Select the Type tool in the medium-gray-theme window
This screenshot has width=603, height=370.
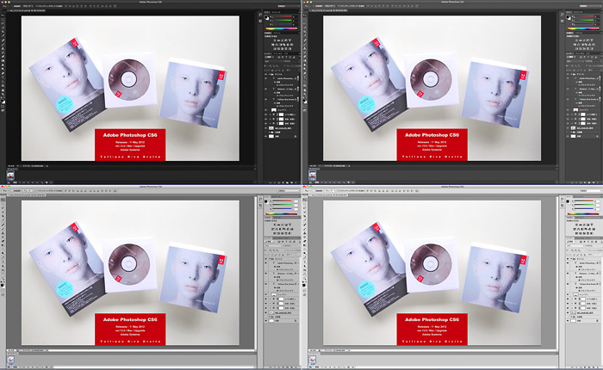[x=3, y=262]
